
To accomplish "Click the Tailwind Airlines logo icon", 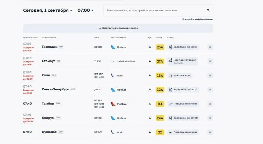I will coord(113,61).
